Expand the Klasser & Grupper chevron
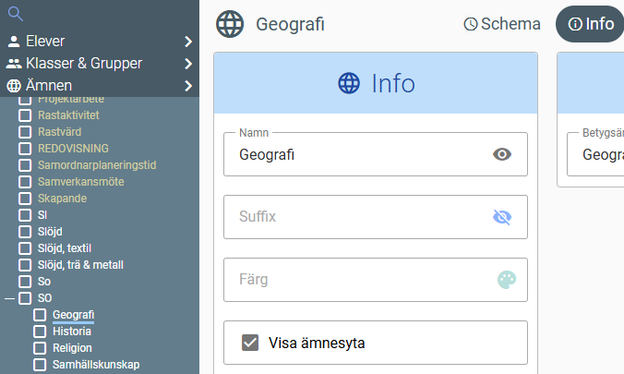The image size is (624, 374). (187, 64)
